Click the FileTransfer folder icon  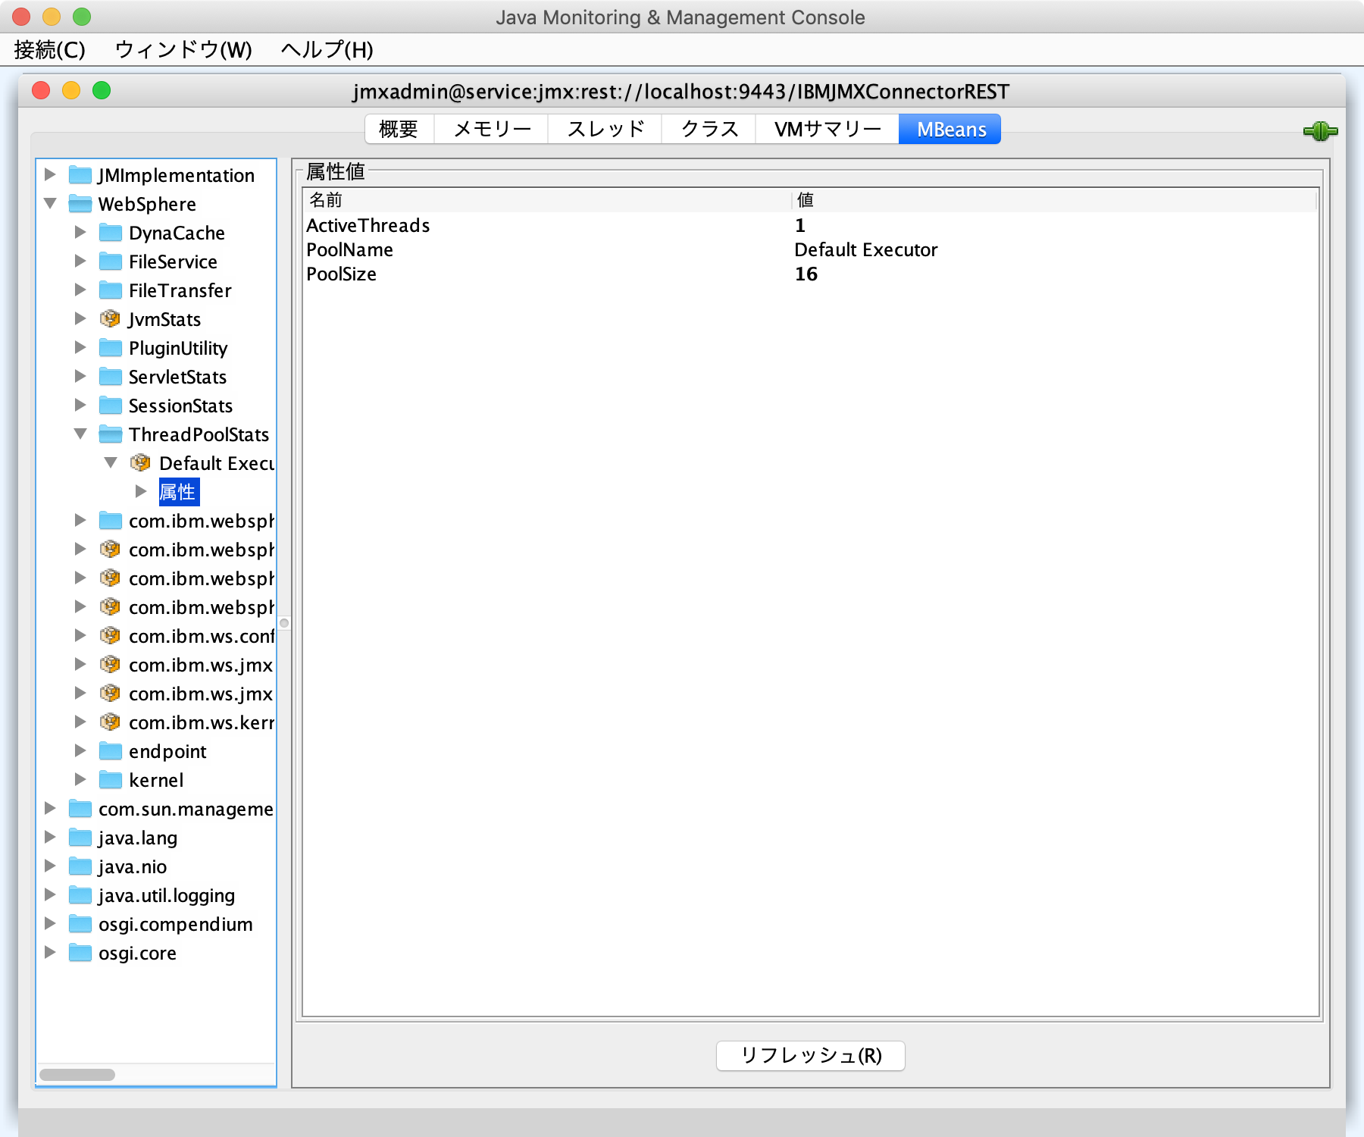pyautogui.click(x=111, y=290)
